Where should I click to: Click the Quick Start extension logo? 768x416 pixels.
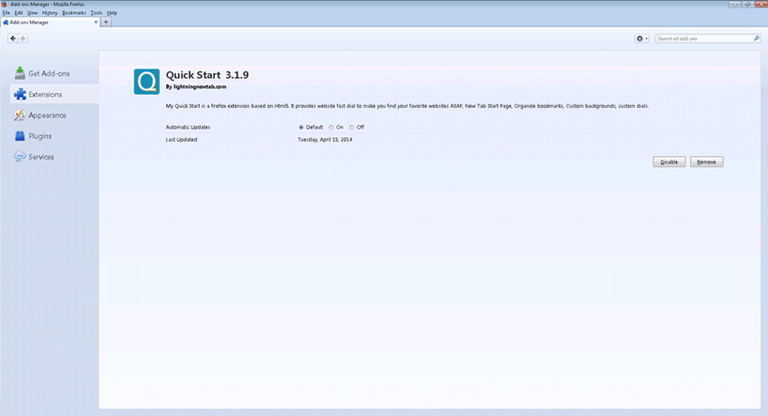146,81
